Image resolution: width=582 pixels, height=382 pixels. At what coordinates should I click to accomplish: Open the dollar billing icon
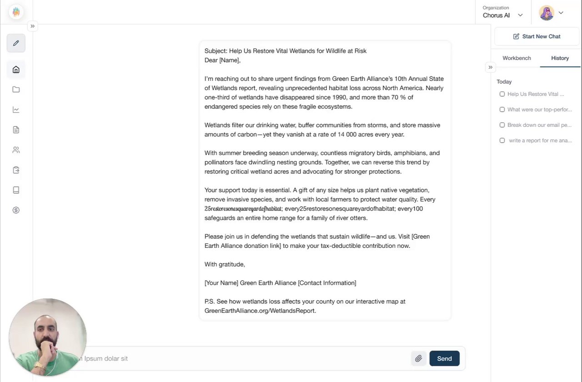[x=16, y=210]
